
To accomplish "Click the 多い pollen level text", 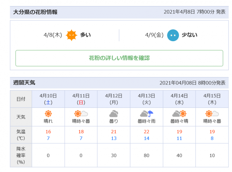I will pos(86,35).
